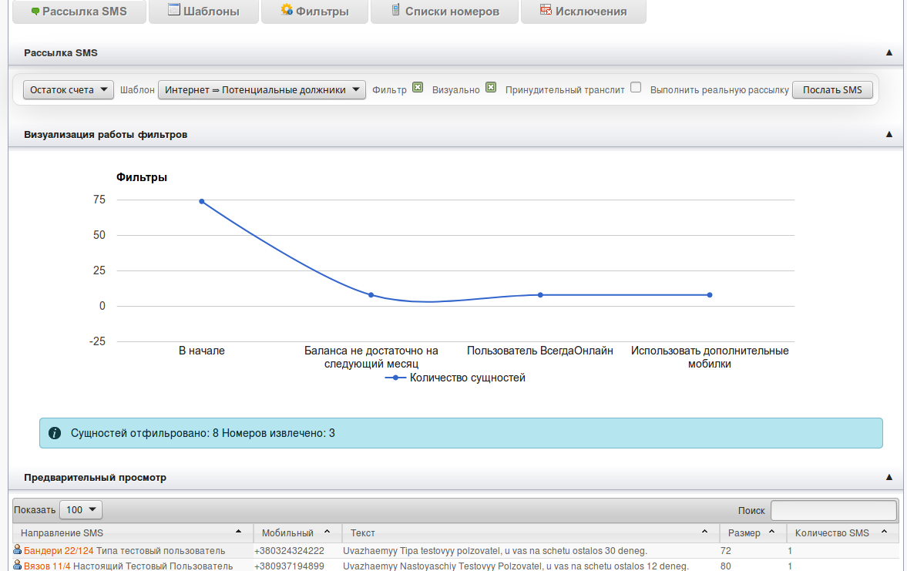Open the Исключения tab
Image resolution: width=907 pixels, height=571 pixels.
(x=583, y=12)
